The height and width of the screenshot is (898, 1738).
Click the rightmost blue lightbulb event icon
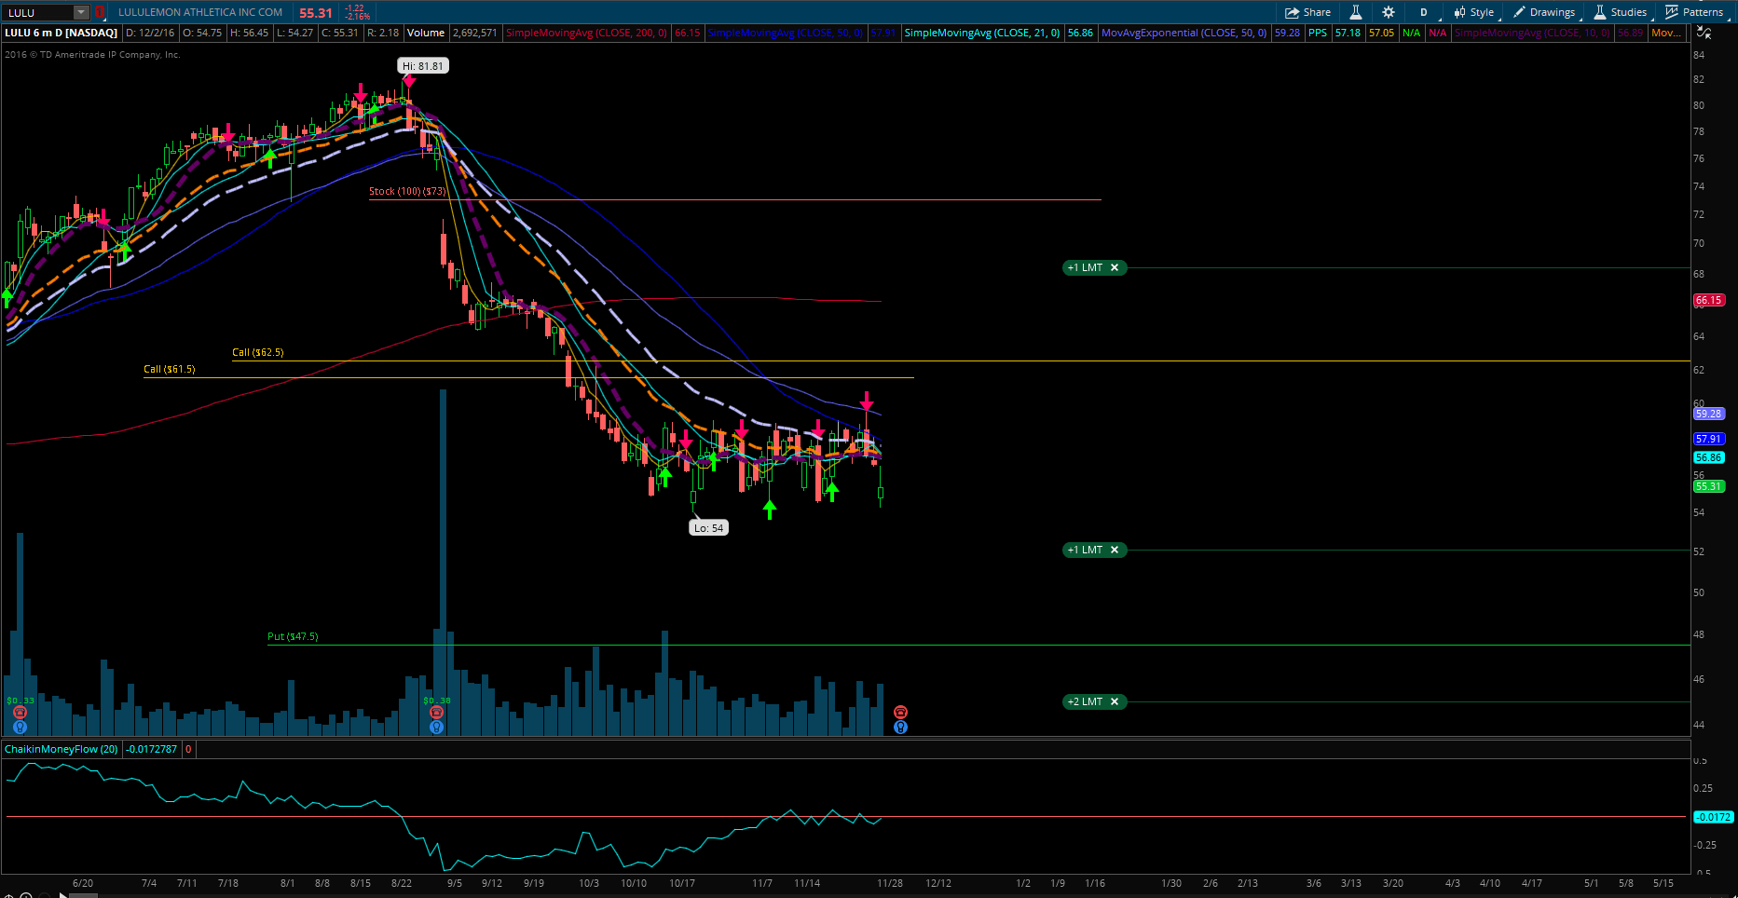(900, 727)
